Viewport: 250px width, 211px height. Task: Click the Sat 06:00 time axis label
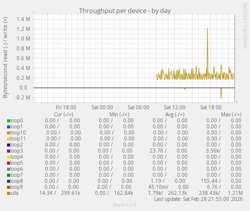[x=138, y=107]
